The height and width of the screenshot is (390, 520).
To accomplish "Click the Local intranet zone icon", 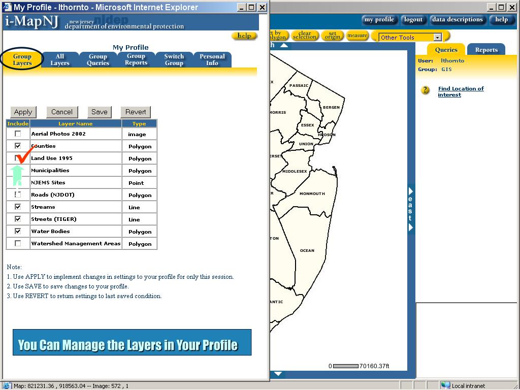I will point(445,385).
